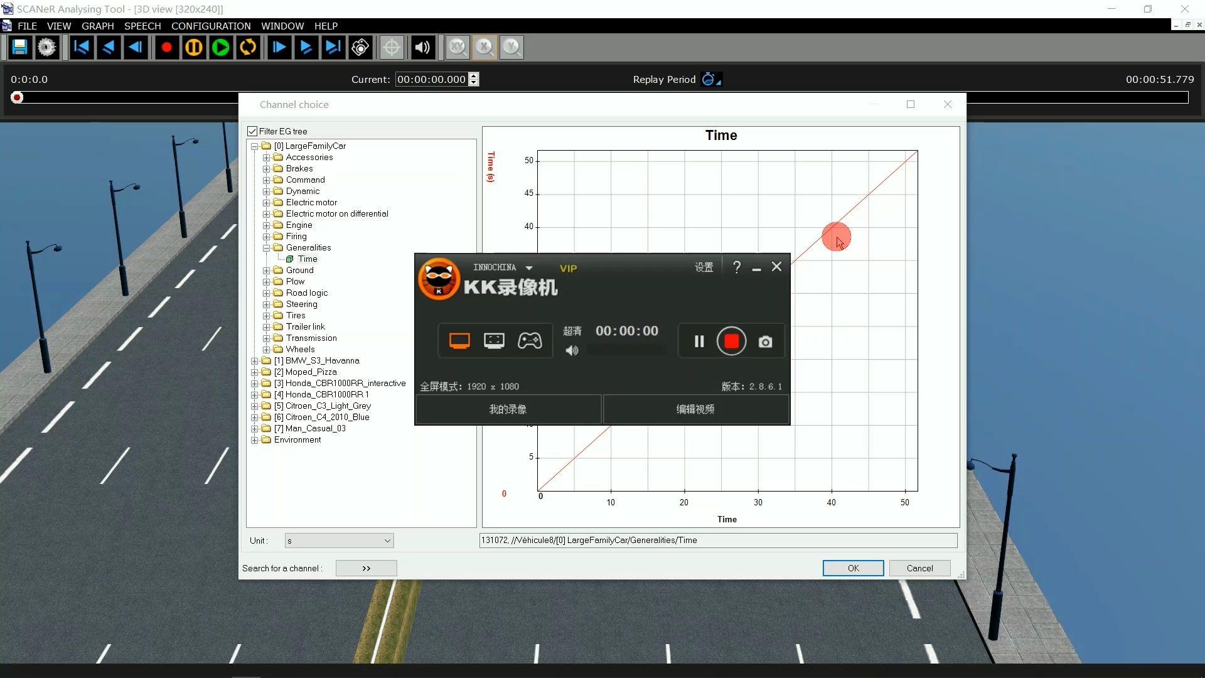1205x678 pixels.
Task: Start replay with the green play icon
Action: tap(221, 48)
